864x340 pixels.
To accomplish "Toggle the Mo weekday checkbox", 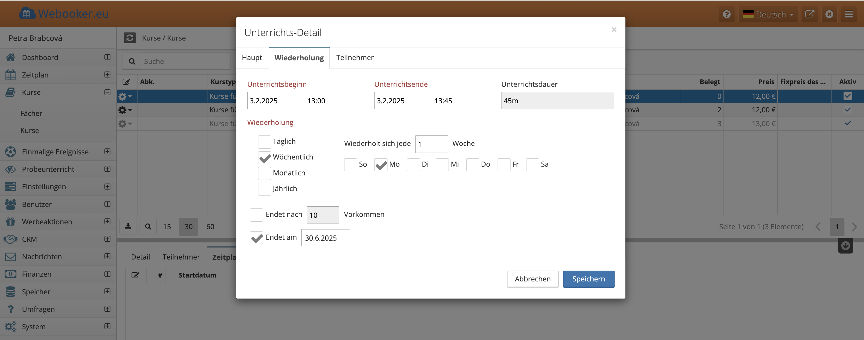I will (x=381, y=165).
